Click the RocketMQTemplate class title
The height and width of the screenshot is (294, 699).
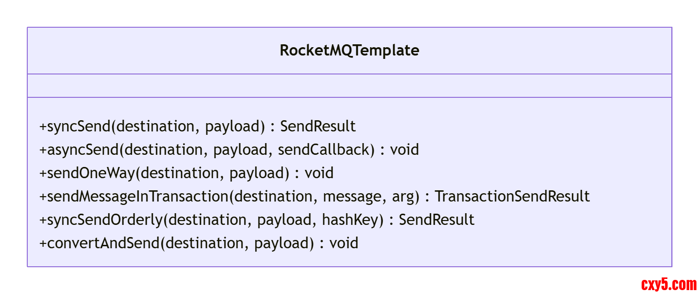point(349,51)
